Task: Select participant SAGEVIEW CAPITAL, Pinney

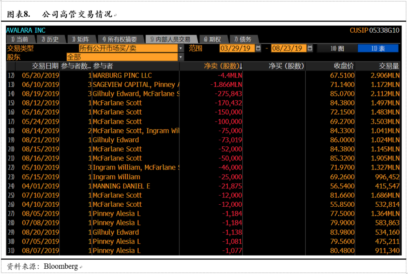Action: [136, 84]
